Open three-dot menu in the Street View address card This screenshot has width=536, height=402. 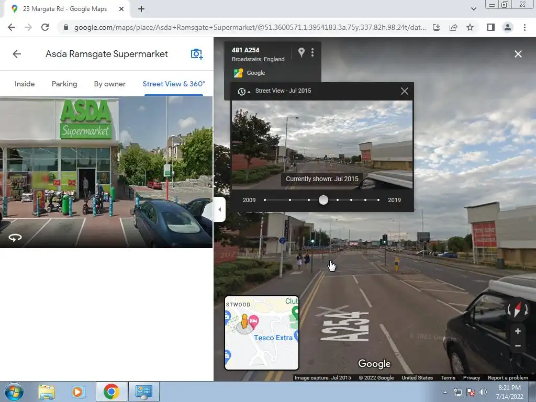312,52
